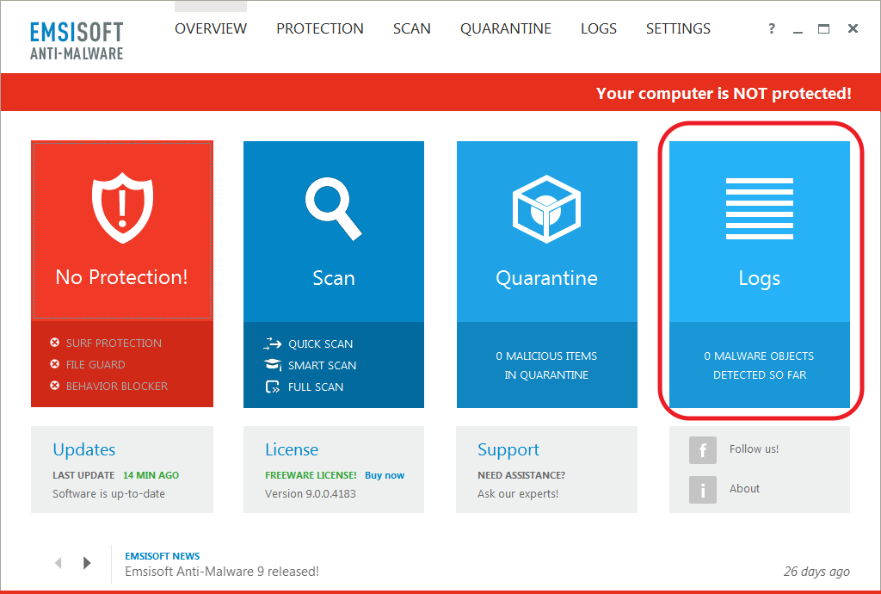This screenshot has height=594, width=881.
Task: Start a Smart Scan
Action: (322, 365)
